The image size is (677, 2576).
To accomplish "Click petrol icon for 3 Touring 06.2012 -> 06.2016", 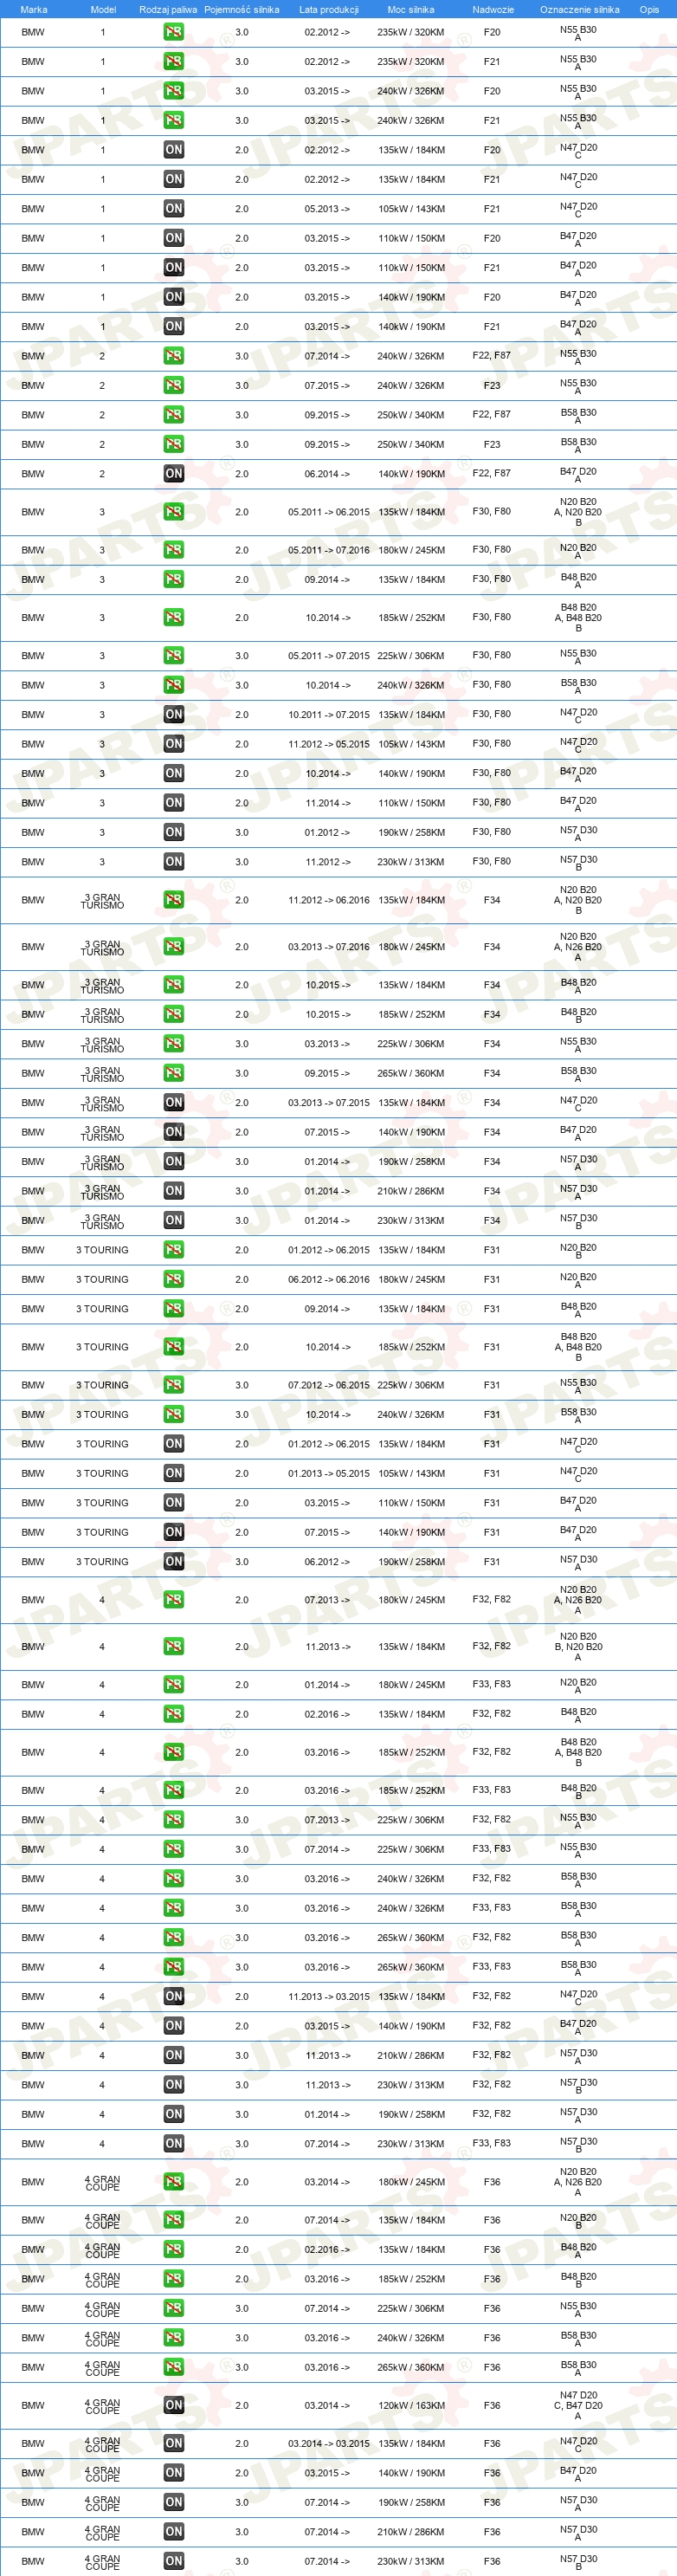I will pos(173,1280).
